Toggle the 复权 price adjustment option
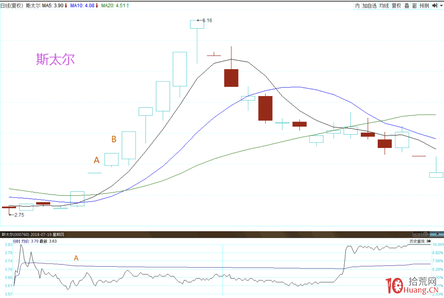This screenshot has width=444, height=298. click(x=396, y=6)
